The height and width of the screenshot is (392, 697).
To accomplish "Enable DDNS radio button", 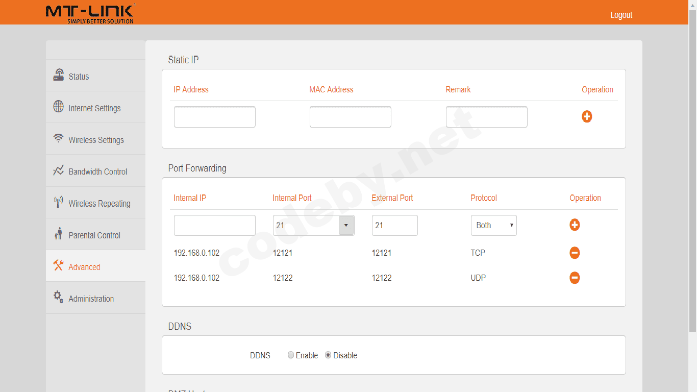I will pos(291,355).
